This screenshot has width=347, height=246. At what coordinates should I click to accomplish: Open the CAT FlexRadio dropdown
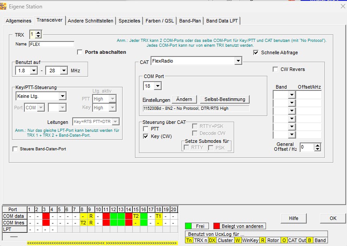tap(238, 61)
